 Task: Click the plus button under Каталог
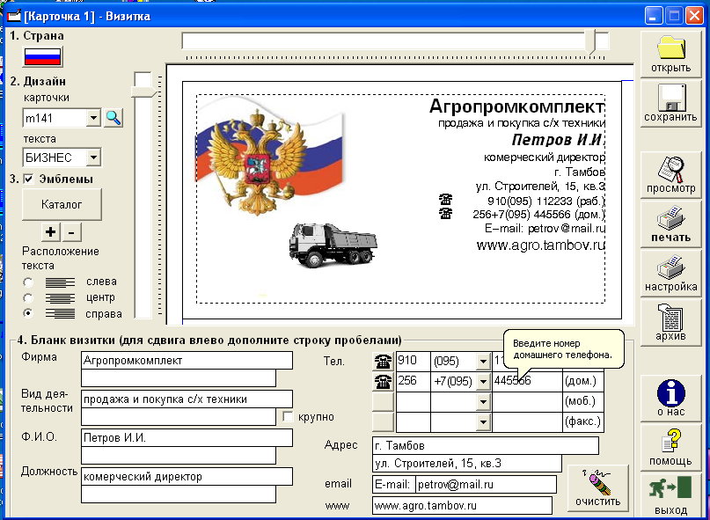[51, 232]
